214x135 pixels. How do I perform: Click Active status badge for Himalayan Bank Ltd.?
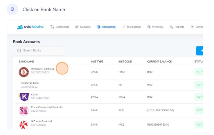click(x=199, y=72)
